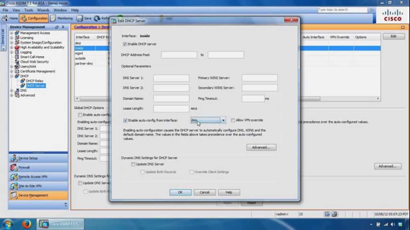
Task: Open the Device Management section
Action: [x=38, y=195]
